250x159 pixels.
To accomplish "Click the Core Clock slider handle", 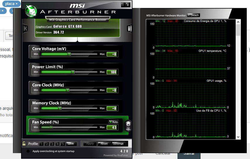I will point(68,90).
